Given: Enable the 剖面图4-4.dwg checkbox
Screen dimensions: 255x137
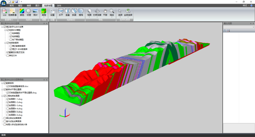Looking at the screenshot, I should (x=8, y=109).
